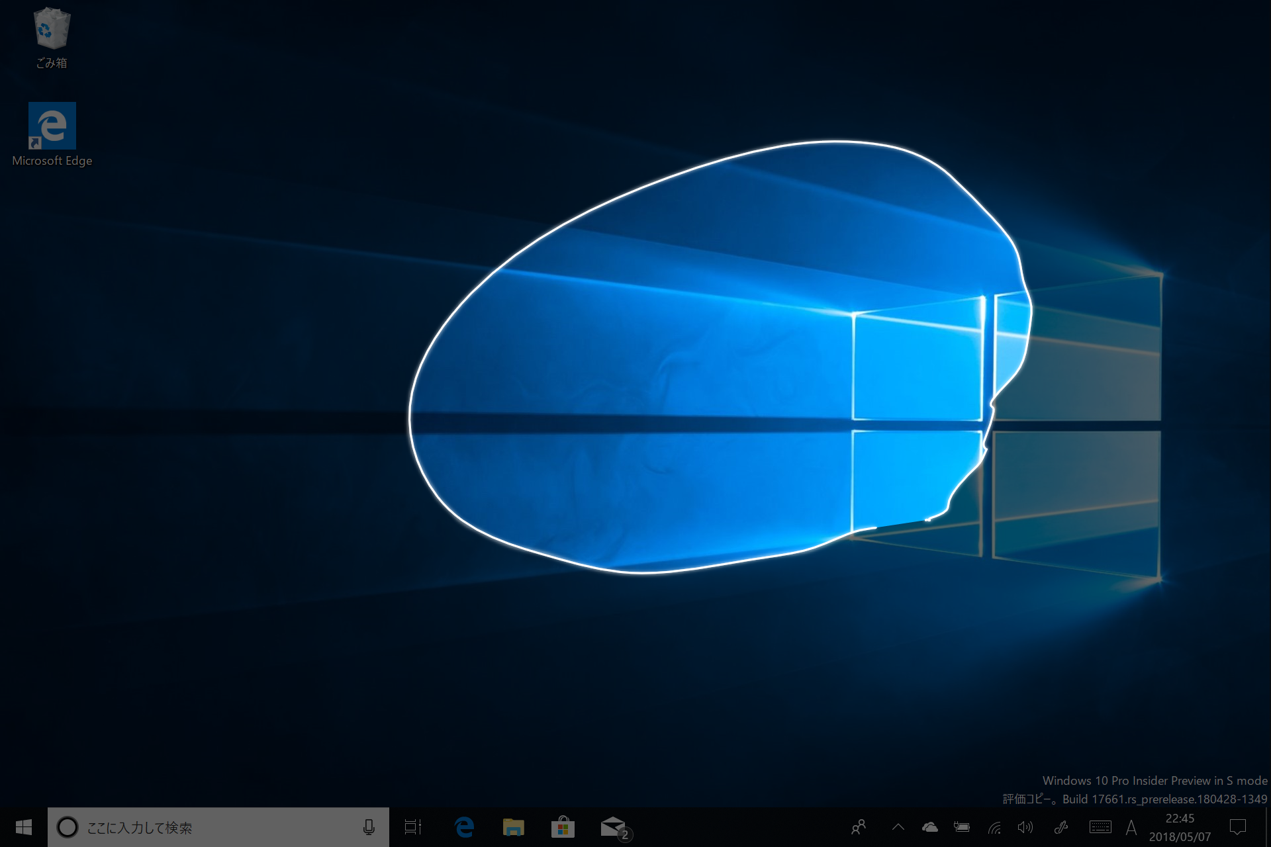
Task: Click the clock showing 22:45
Action: (x=1180, y=827)
